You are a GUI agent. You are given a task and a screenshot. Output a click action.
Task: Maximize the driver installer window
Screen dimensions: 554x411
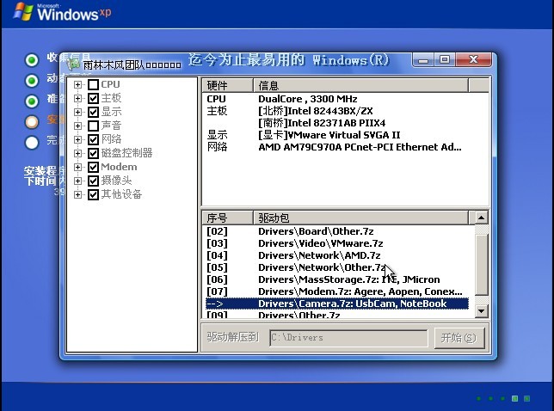pos(445,59)
